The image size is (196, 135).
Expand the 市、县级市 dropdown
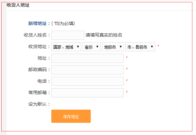[x=140, y=47]
